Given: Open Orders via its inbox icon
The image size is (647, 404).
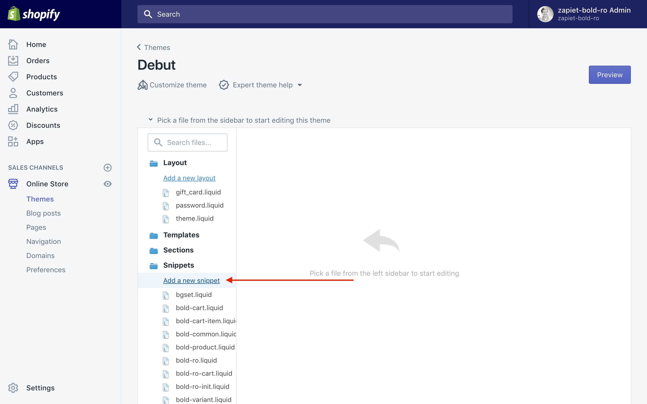Looking at the screenshot, I should coord(13,61).
